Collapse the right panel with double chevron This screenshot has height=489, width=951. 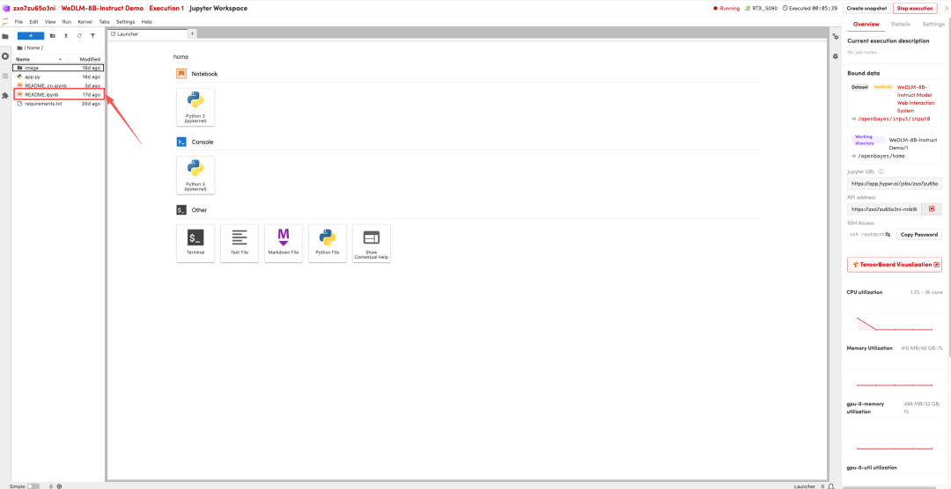[x=946, y=8]
